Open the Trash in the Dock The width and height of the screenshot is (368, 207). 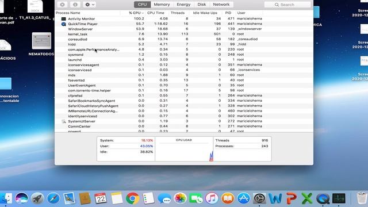point(362,198)
